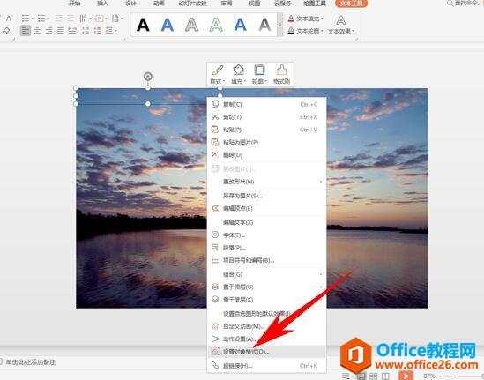Choose 自定义动画(M) from the context menu

pyautogui.click(x=267, y=326)
